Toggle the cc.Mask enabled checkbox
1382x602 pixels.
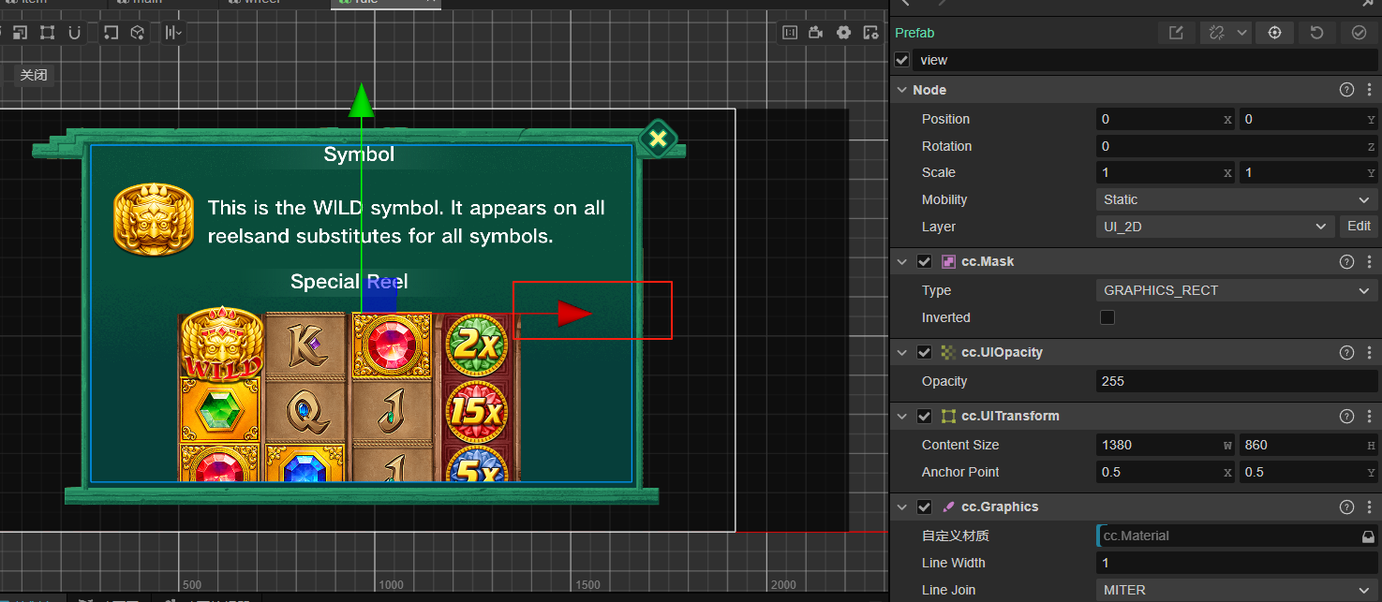[924, 262]
